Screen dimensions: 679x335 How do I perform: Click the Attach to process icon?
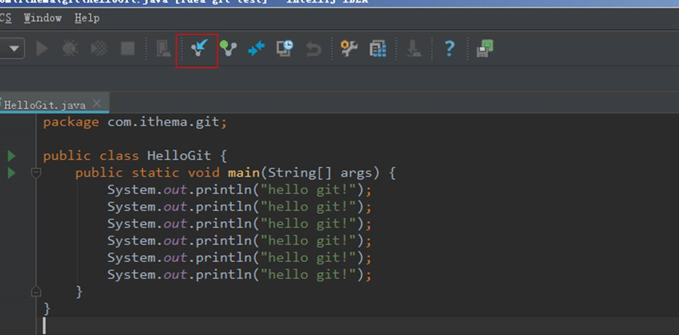tap(163, 48)
